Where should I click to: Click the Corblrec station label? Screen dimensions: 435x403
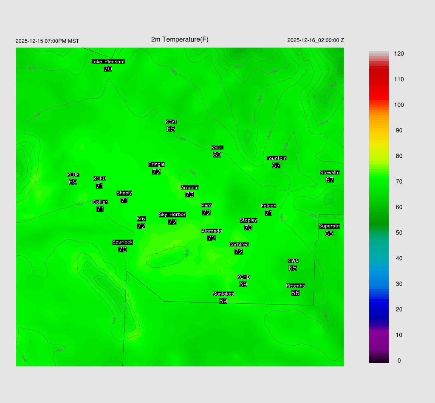pos(239,245)
